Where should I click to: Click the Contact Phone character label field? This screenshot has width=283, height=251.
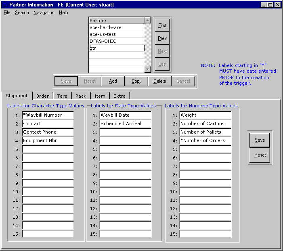[x=48, y=132]
